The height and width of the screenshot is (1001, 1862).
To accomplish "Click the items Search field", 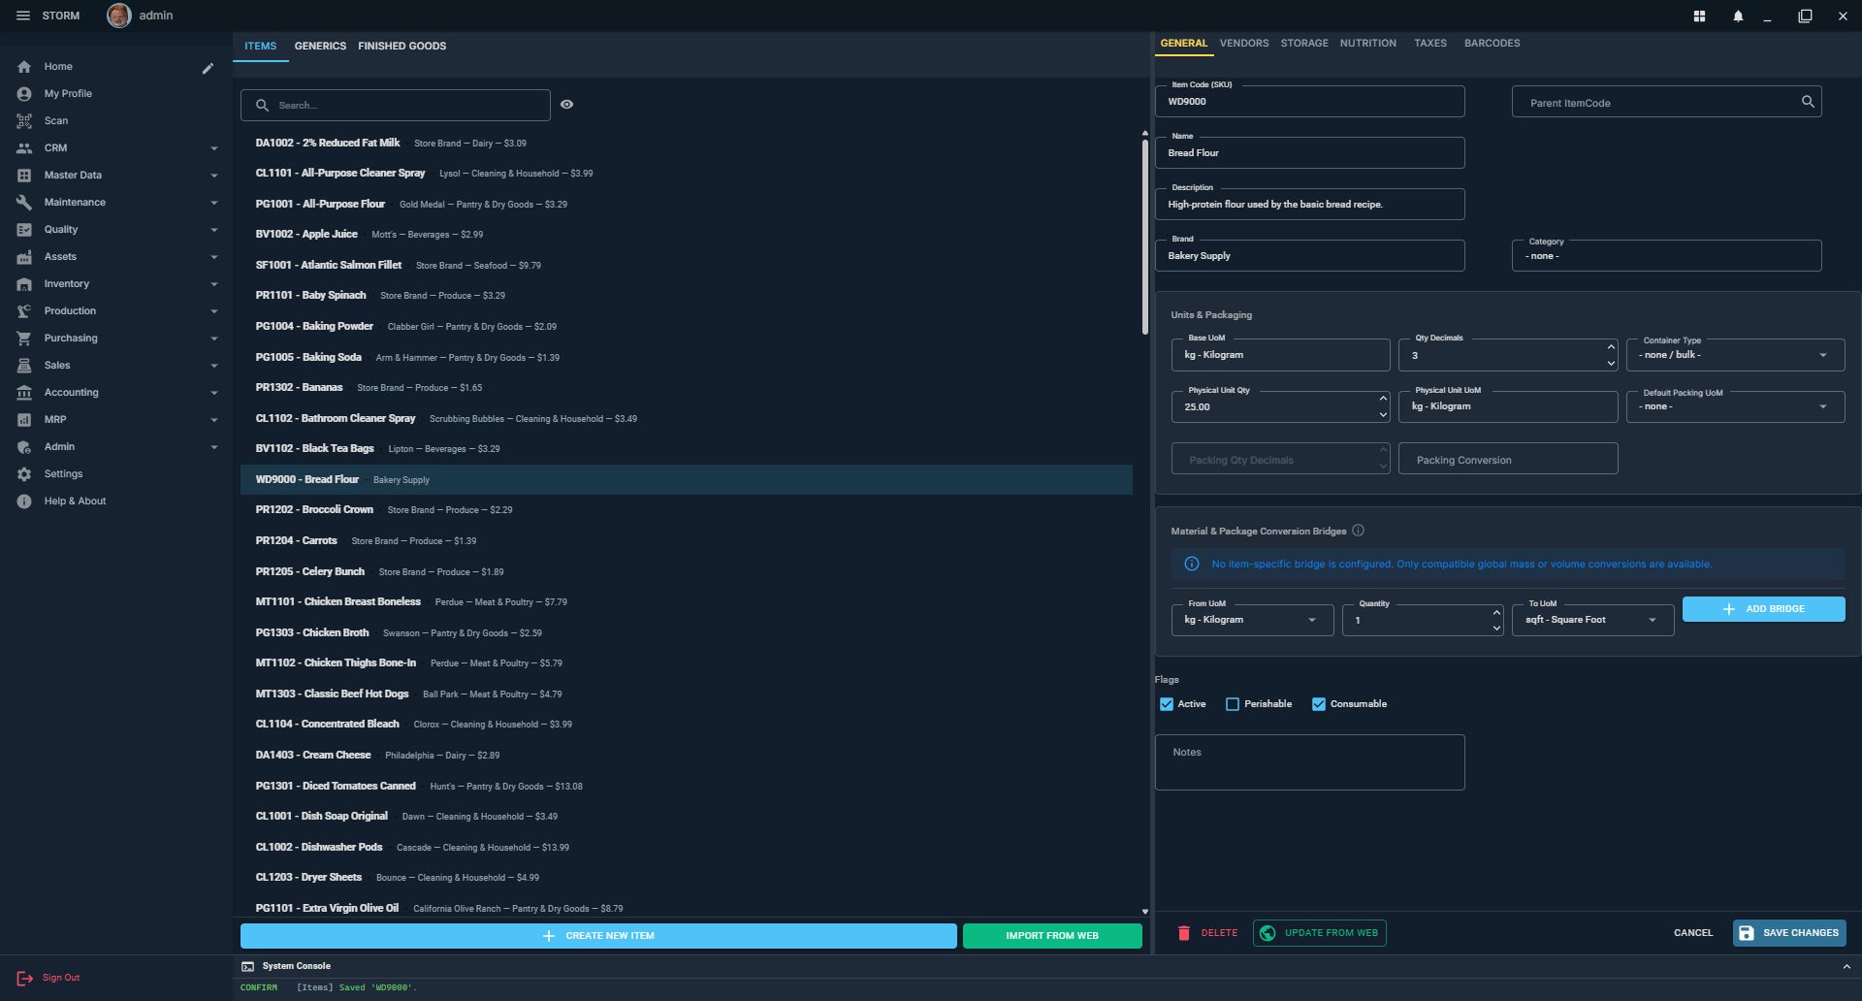I will point(396,105).
